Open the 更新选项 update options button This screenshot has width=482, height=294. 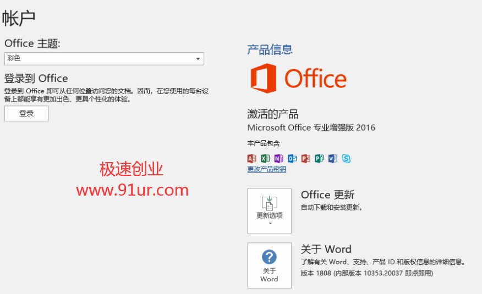pos(270,211)
